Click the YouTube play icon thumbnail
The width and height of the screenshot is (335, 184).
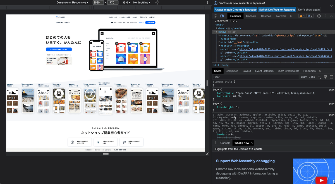(x=321, y=180)
